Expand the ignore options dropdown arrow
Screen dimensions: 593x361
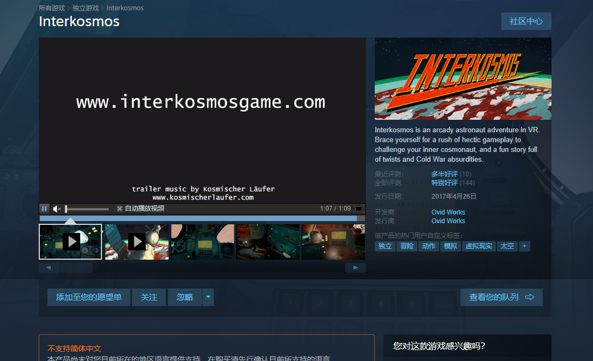[208, 297]
